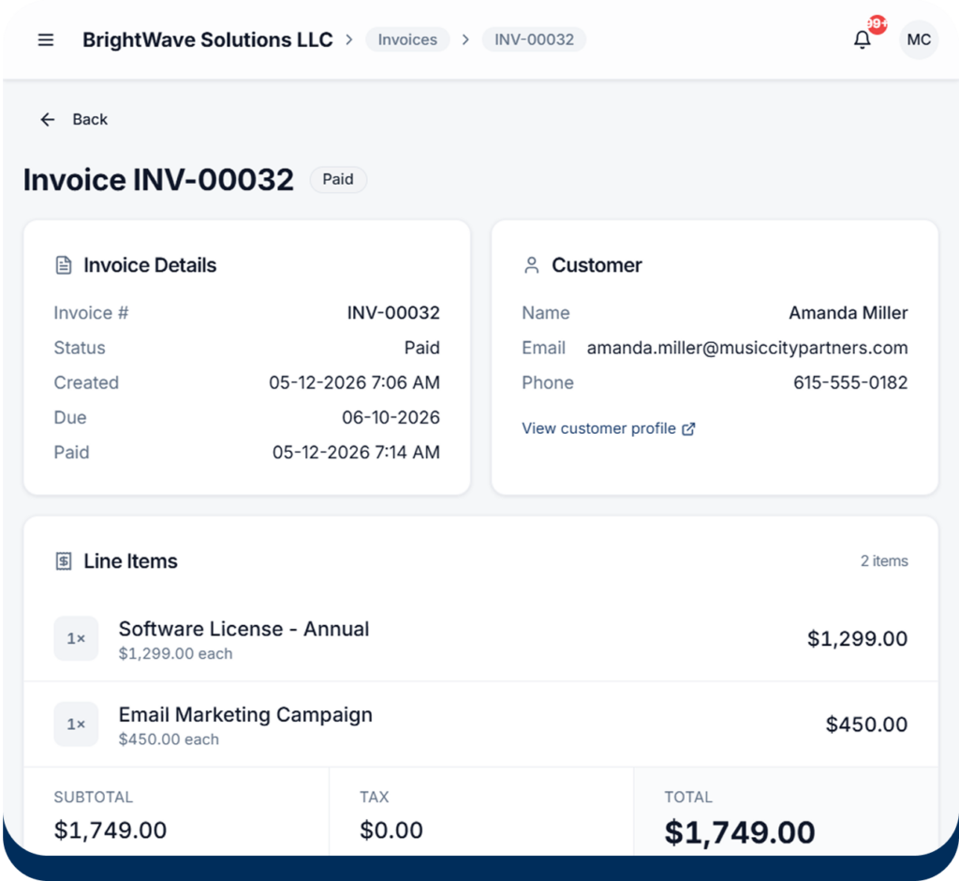Click the TOTAL label

pyautogui.click(x=688, y=798)
